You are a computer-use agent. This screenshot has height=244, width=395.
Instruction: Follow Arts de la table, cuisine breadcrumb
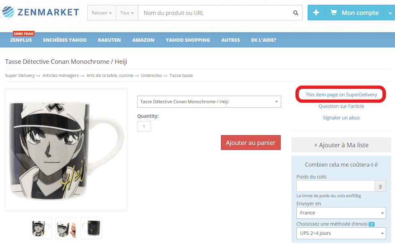[x=110, y=75]
